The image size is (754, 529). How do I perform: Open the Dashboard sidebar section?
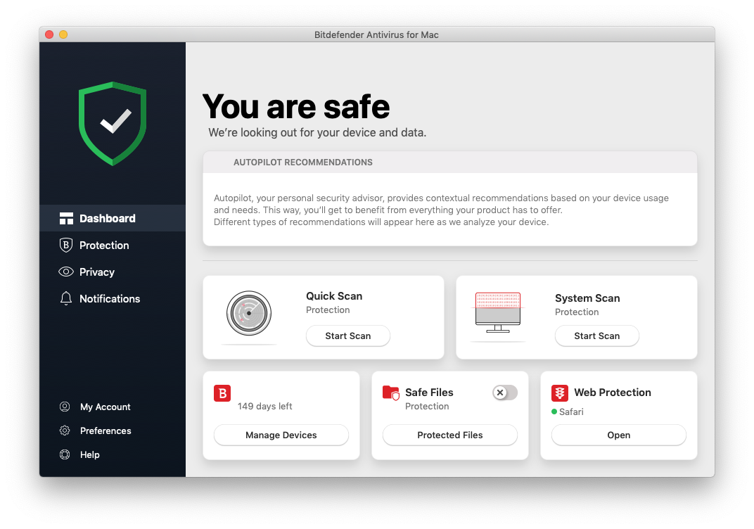(x=107, y=219)
